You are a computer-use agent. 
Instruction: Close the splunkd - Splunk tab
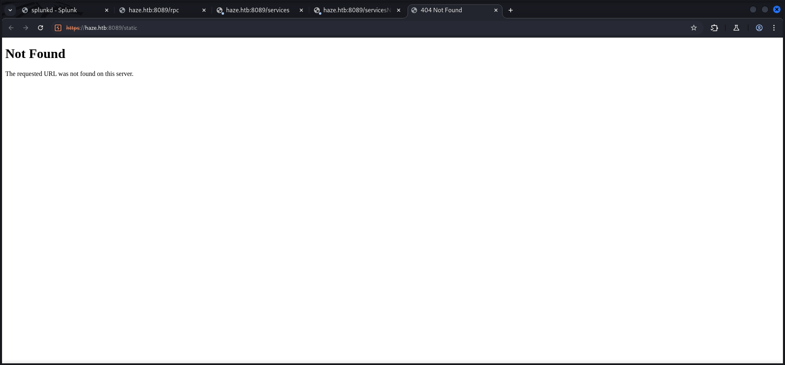coord(107,10)
